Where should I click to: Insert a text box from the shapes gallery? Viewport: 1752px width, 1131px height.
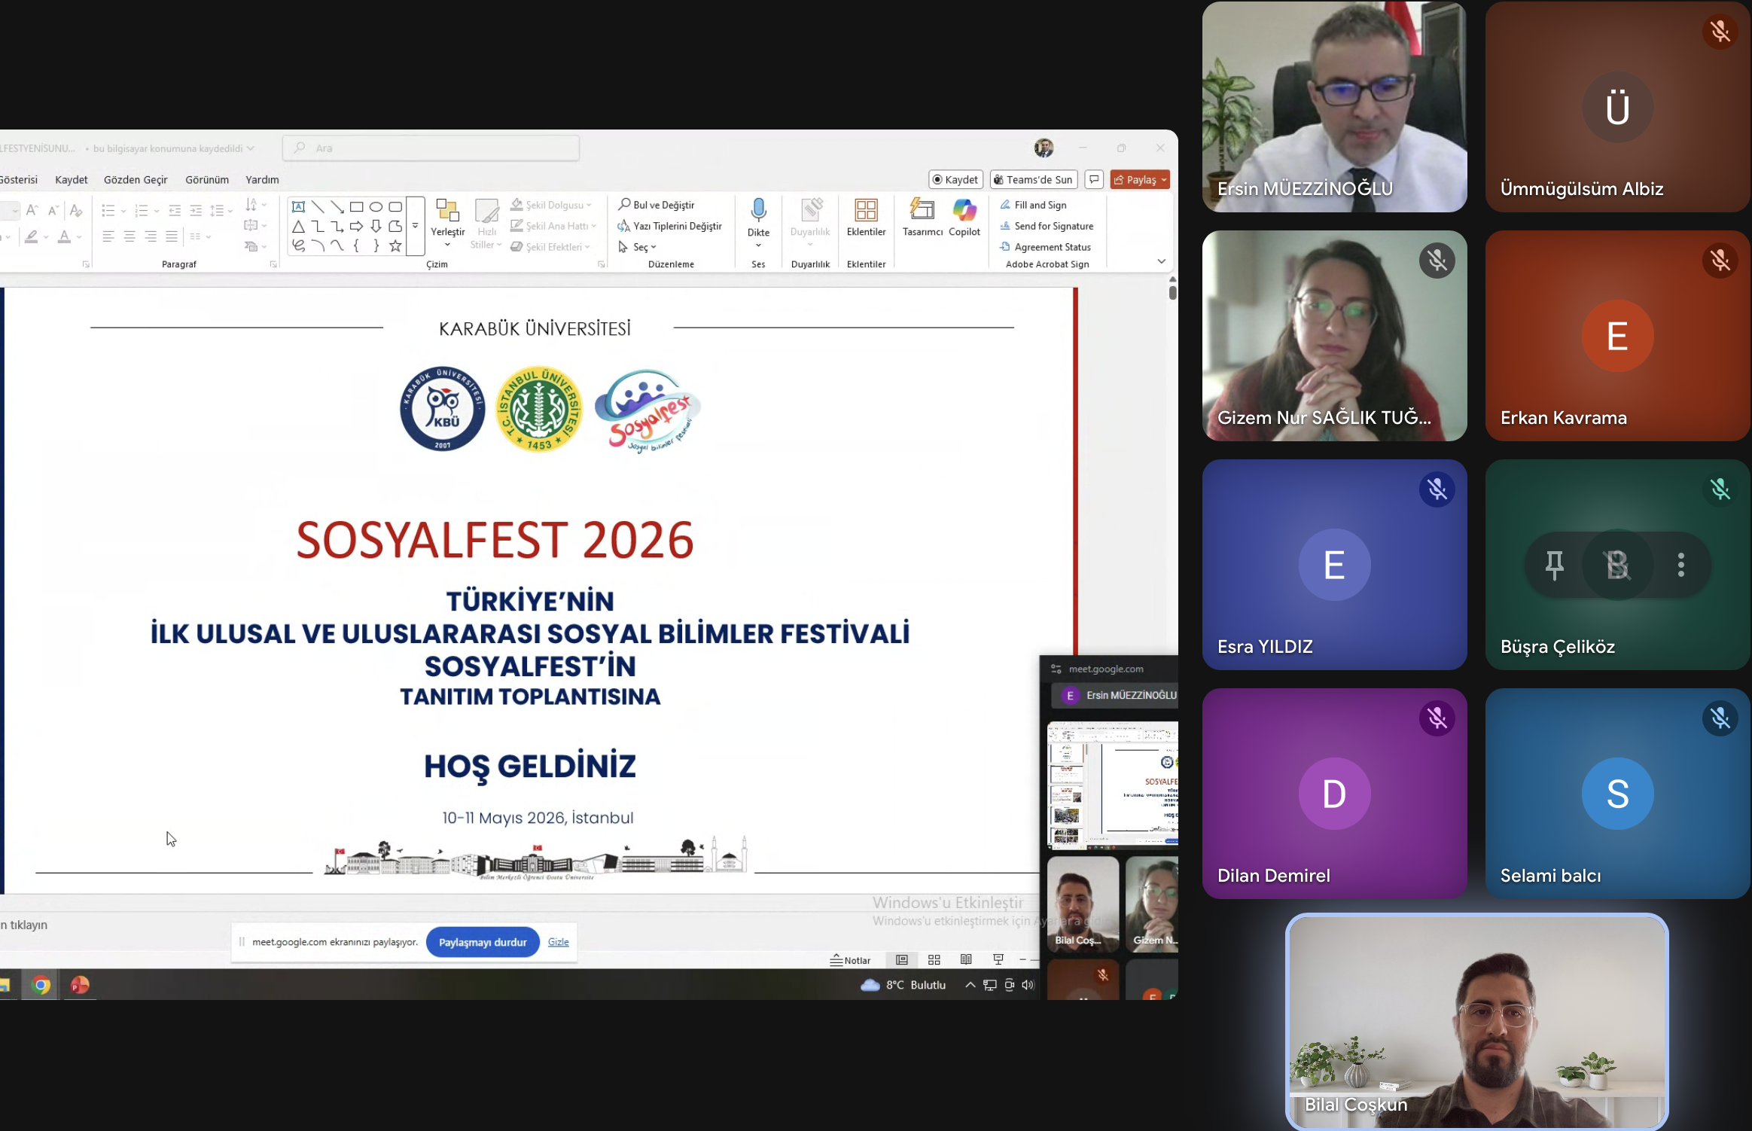[x=298, y=206]
